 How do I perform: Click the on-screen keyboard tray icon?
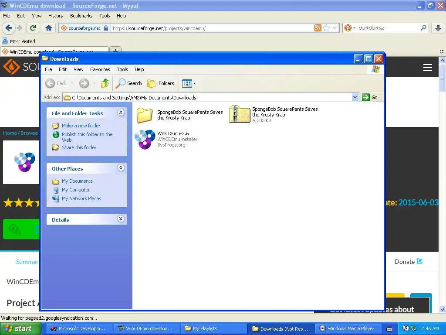click(389, 329)
